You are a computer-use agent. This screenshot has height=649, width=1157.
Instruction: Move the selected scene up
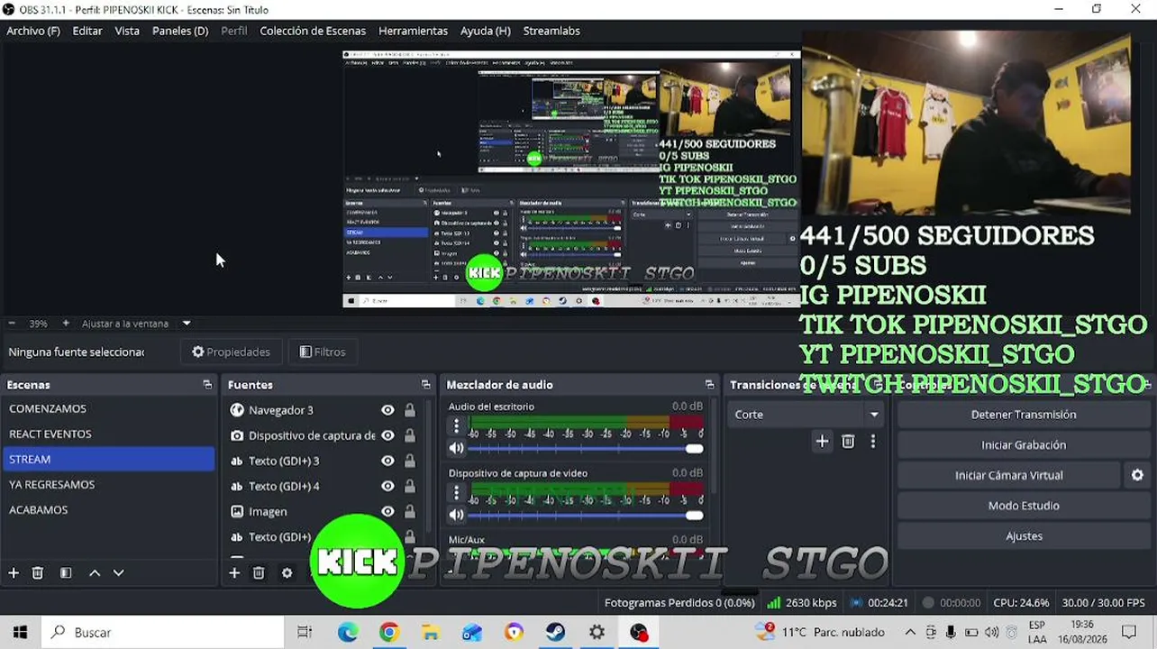95,572
